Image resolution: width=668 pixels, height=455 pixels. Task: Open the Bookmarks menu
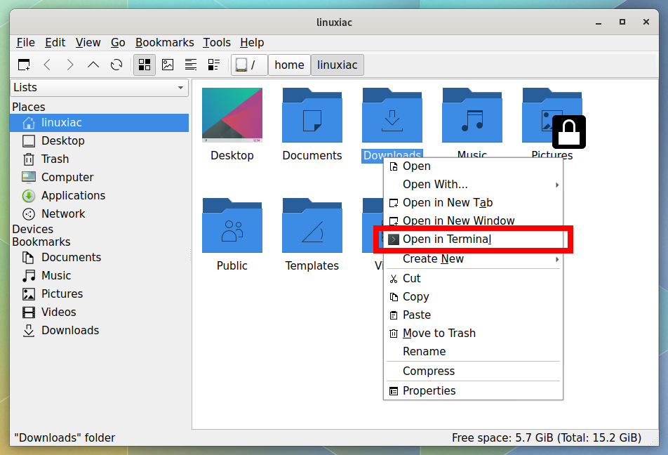[164, 43]
